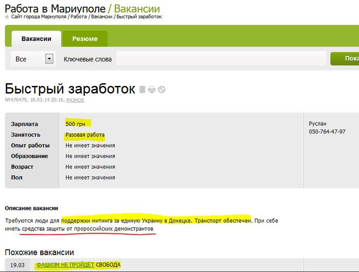The height and width of the screenshot is (272, 359).
Task: Click the 'Возраст' label
Action: 22,167
